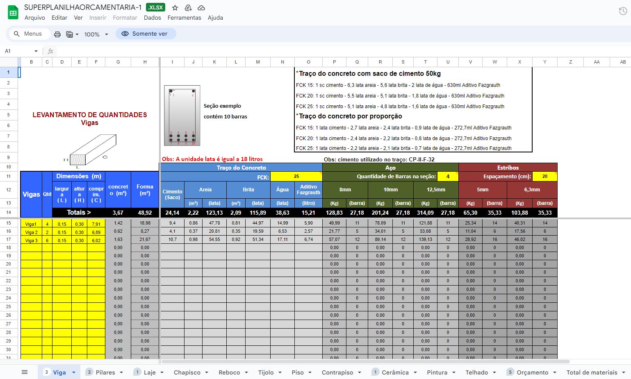Image resolution: width=631 pixels, height=379 pixels.
Task: Click the Somente ver button
Action: (x=146, y=34)
